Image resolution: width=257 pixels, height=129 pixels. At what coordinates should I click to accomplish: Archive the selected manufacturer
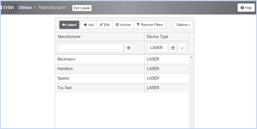pyautogui.click(x=123, y=25)
